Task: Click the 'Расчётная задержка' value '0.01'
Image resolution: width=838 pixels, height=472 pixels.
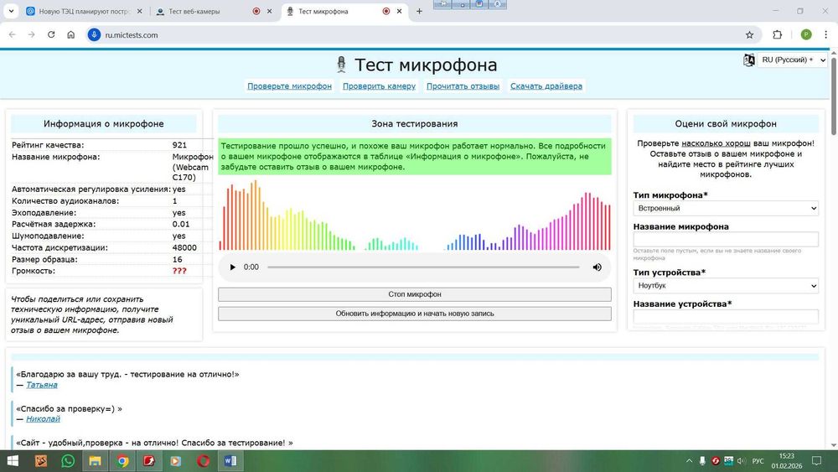Action: click(x=181, y=224)
